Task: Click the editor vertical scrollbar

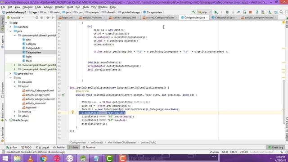Action: (283, 102)
